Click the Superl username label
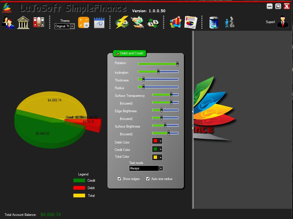293x219 pixels. point(270,22)
